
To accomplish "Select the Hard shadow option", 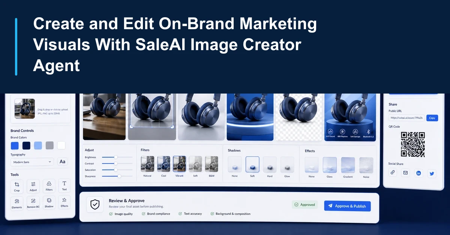I will click(x=270, y=165).
